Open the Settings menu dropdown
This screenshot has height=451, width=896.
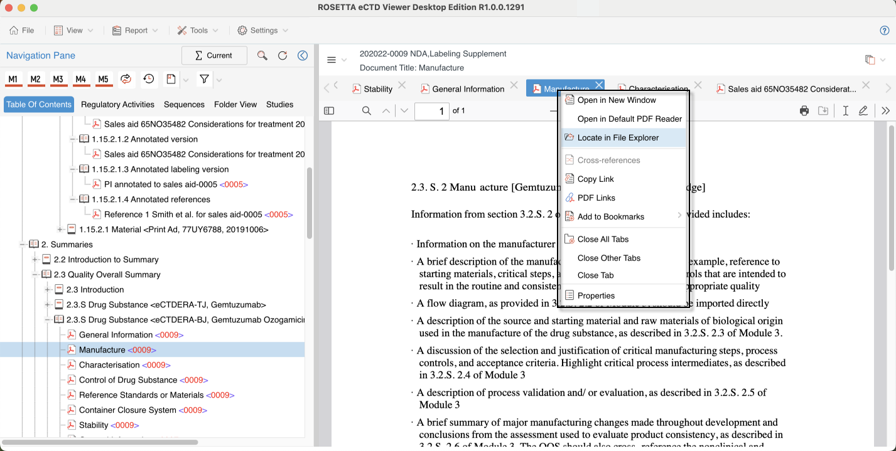(263, 30)
